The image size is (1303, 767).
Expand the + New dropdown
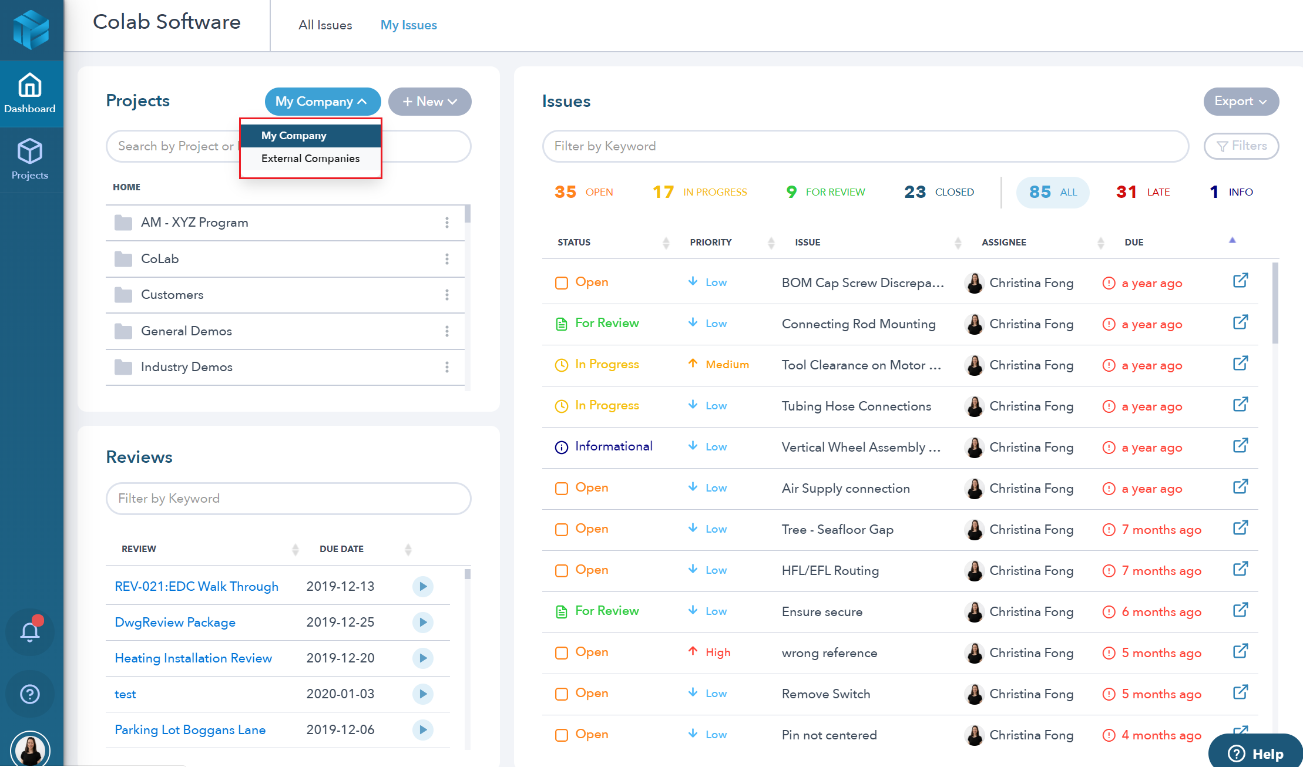(x=429, y=102)
